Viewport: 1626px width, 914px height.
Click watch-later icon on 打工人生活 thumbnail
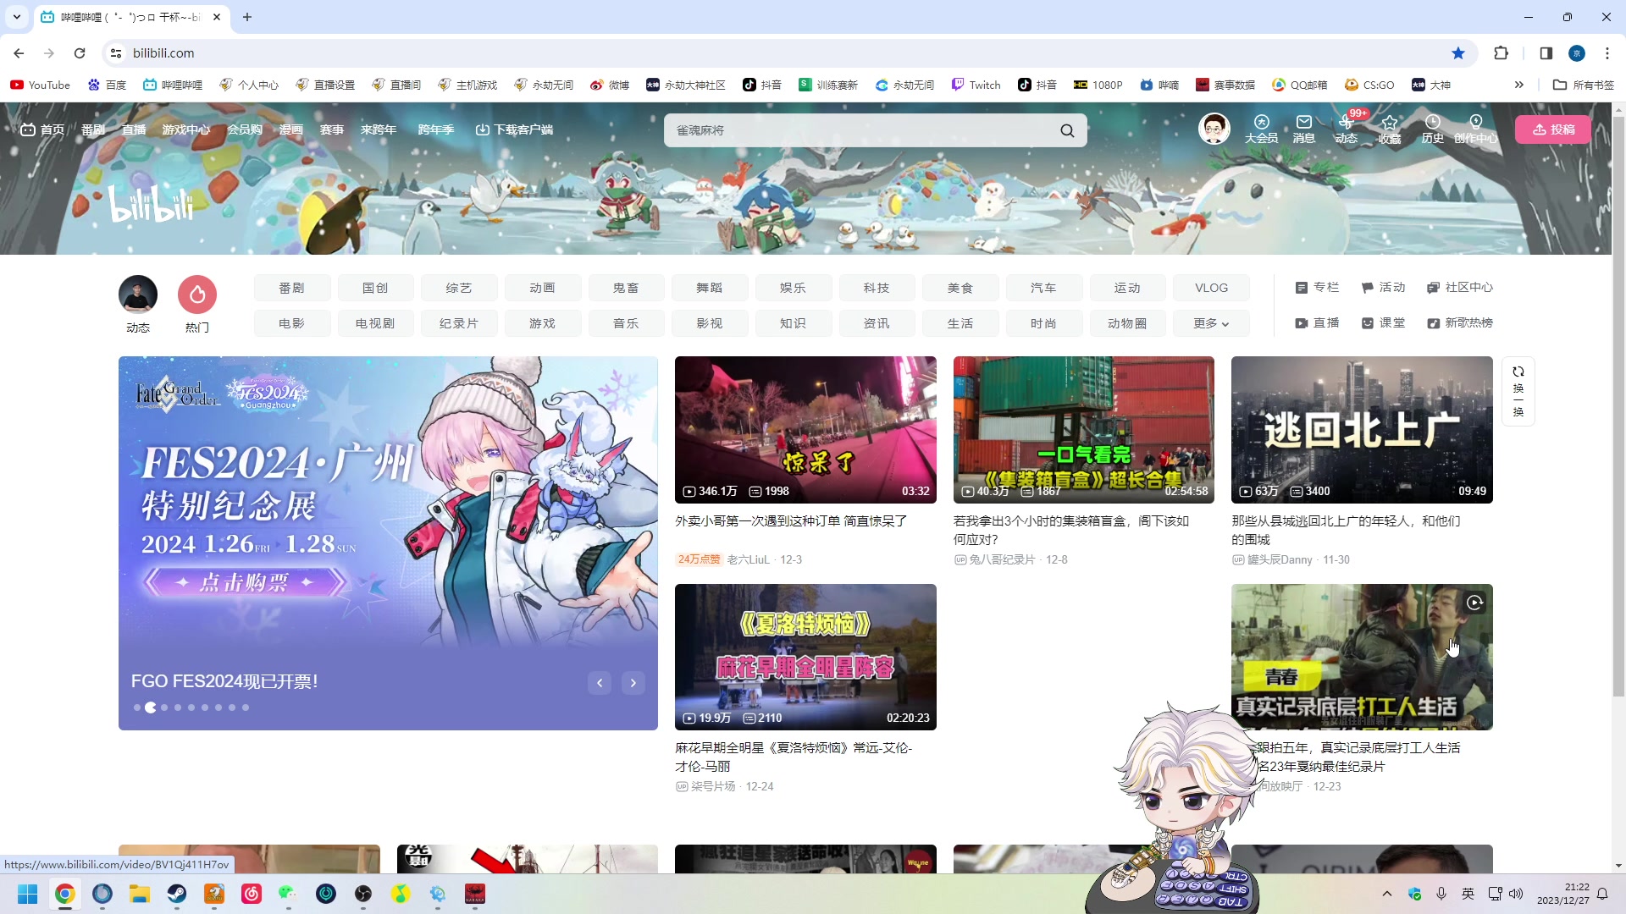(x=1474, y=603)
